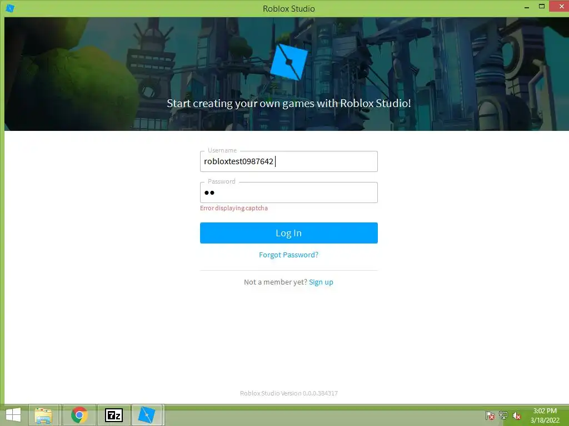Click the muted volume tray icon
569x426 pixels.
point(516,415)
